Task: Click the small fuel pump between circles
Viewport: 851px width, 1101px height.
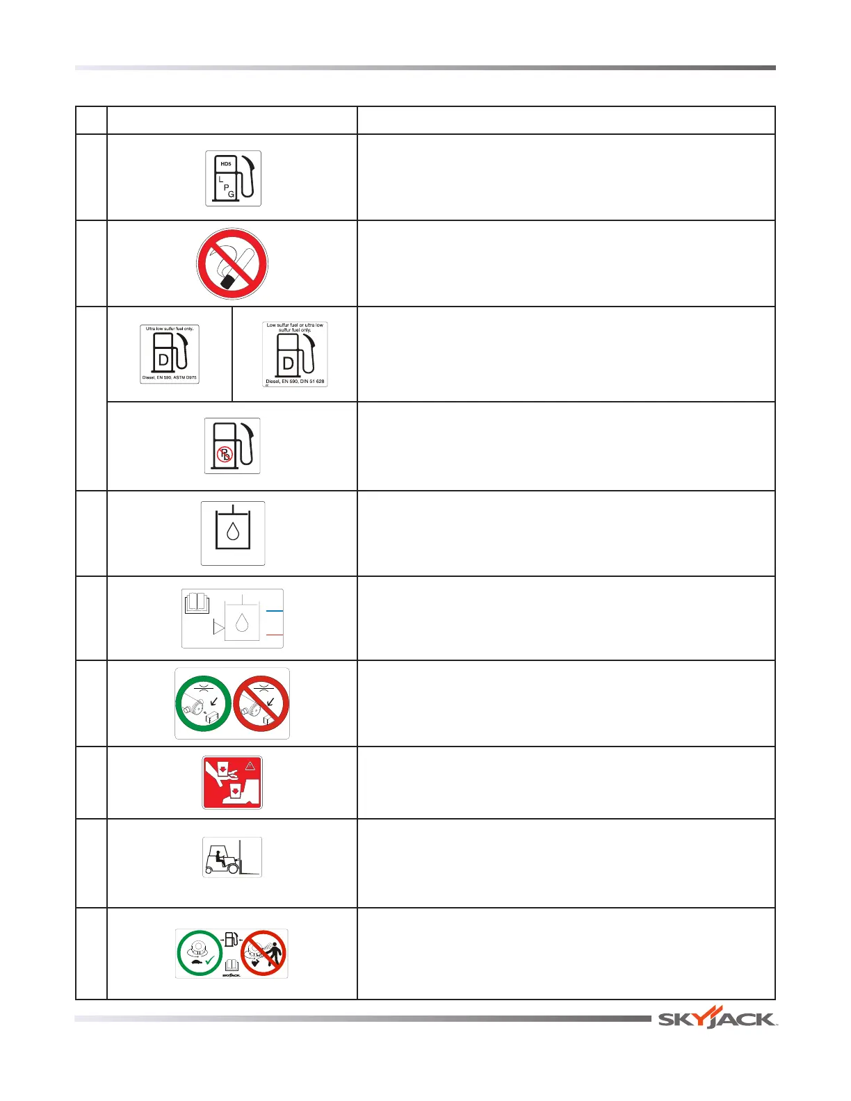Action: pyautogui.click(x=232, y=940)
